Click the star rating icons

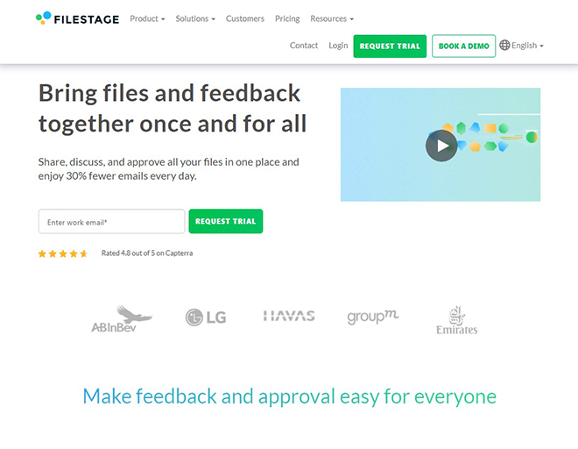[63, 253]
